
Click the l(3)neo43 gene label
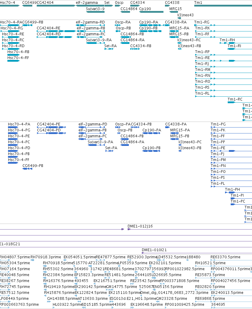pyautogui.click(x=185, y=15)
